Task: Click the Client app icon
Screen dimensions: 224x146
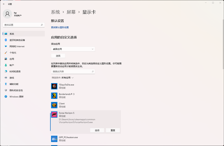Action: pos(54,105)
